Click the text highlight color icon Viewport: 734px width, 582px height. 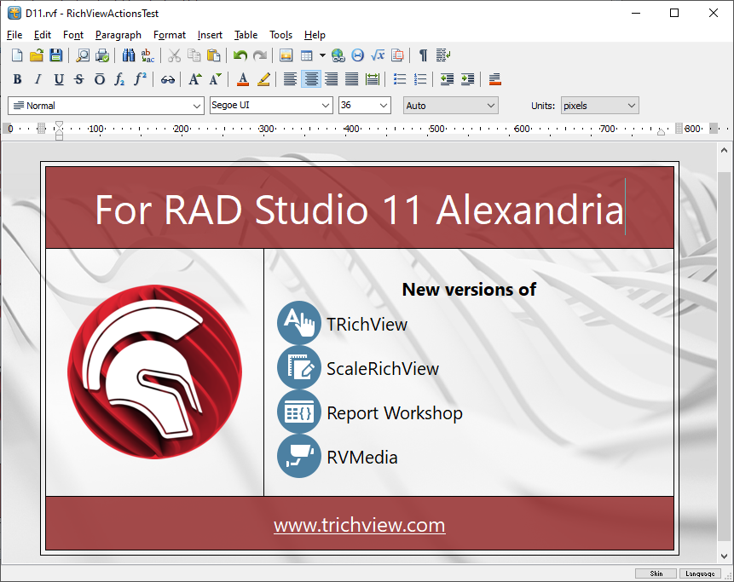click(263, 80)
